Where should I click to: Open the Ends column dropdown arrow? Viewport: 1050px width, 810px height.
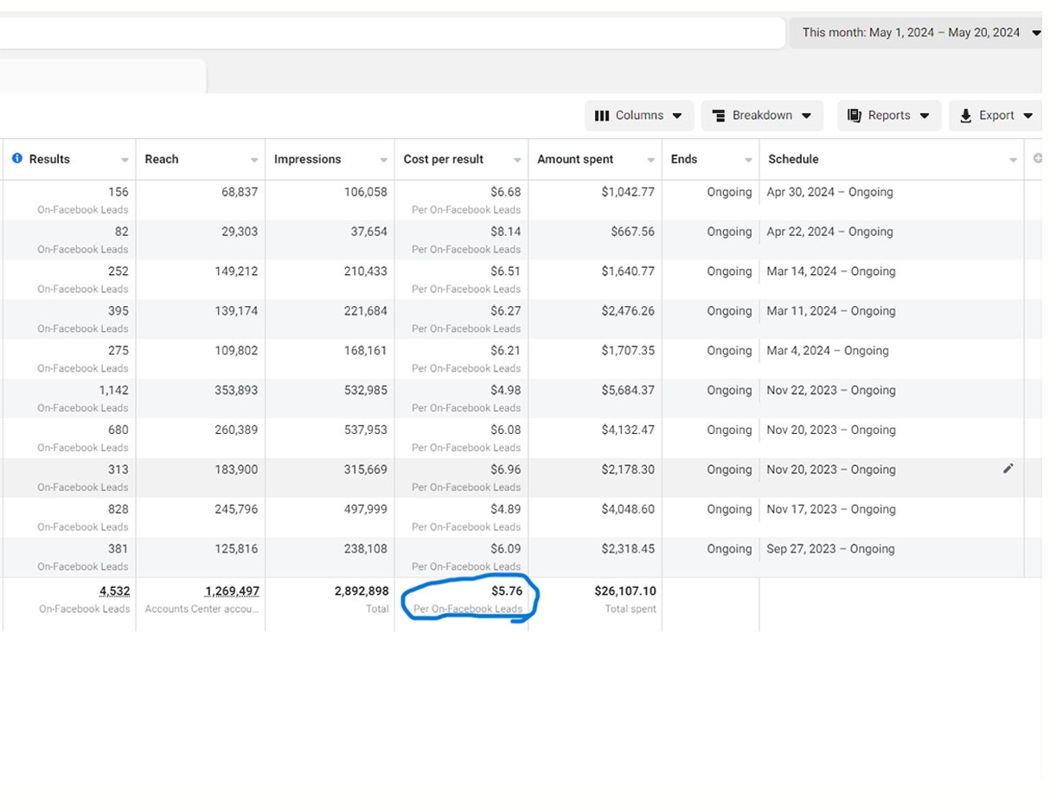point(748,161)
